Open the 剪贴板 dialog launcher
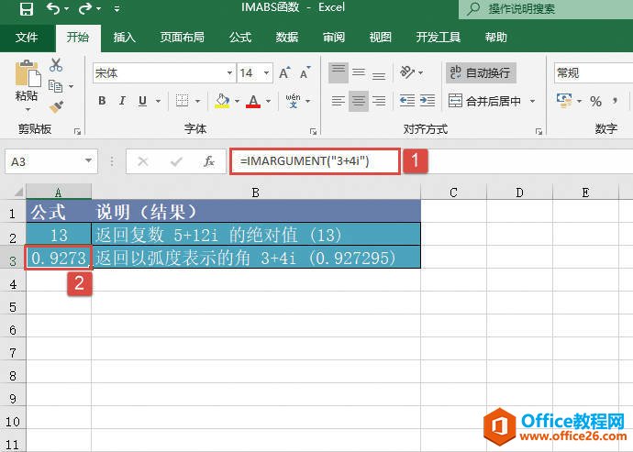 tap(77, 131)
